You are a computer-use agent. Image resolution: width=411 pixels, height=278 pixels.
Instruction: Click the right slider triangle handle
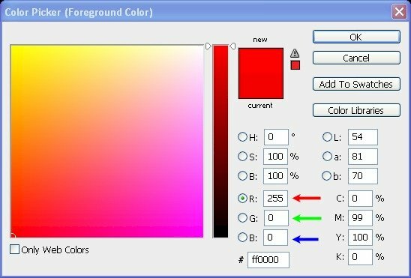(232, 46)
